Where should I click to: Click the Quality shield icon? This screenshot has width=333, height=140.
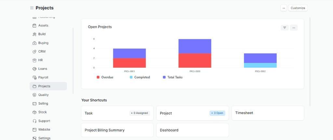pos(34,95)
